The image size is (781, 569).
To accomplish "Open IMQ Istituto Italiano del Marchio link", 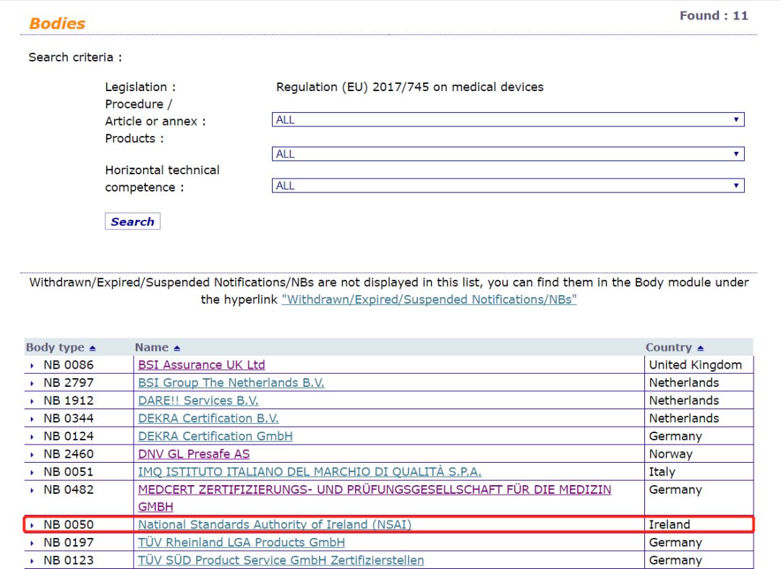I will click(310, 472).
